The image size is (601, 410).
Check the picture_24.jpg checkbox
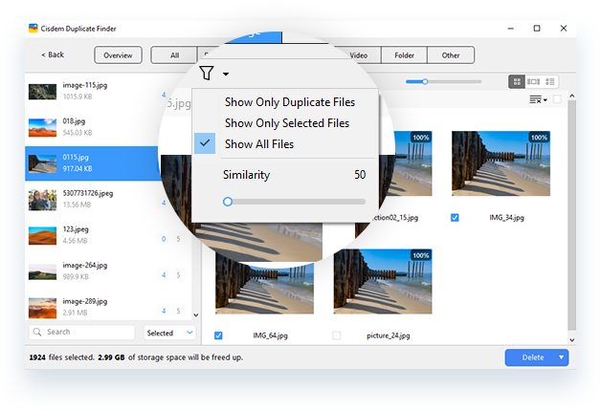(336, 335)
